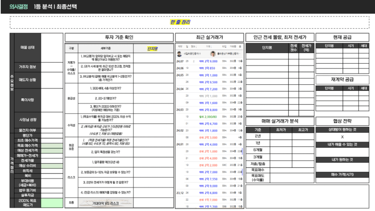
Task: Click the first realtor's profile avatar
Action: click(x=179, y=54)
